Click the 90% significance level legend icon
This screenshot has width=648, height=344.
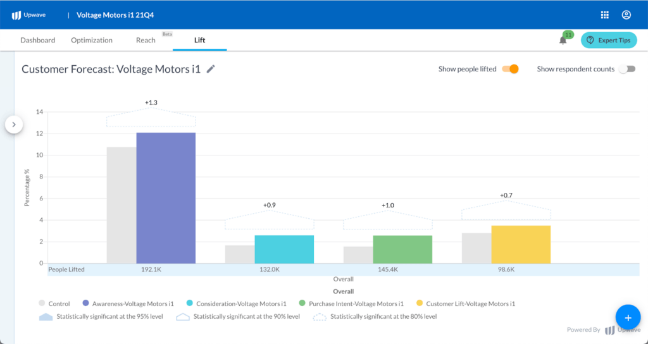click(x=183, y=317)
